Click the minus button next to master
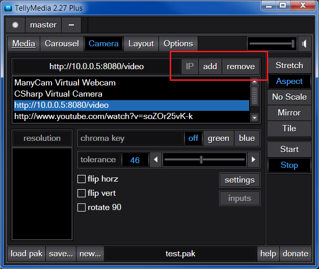The height and width of the screenshot is (269, 319). click(71, 25)
